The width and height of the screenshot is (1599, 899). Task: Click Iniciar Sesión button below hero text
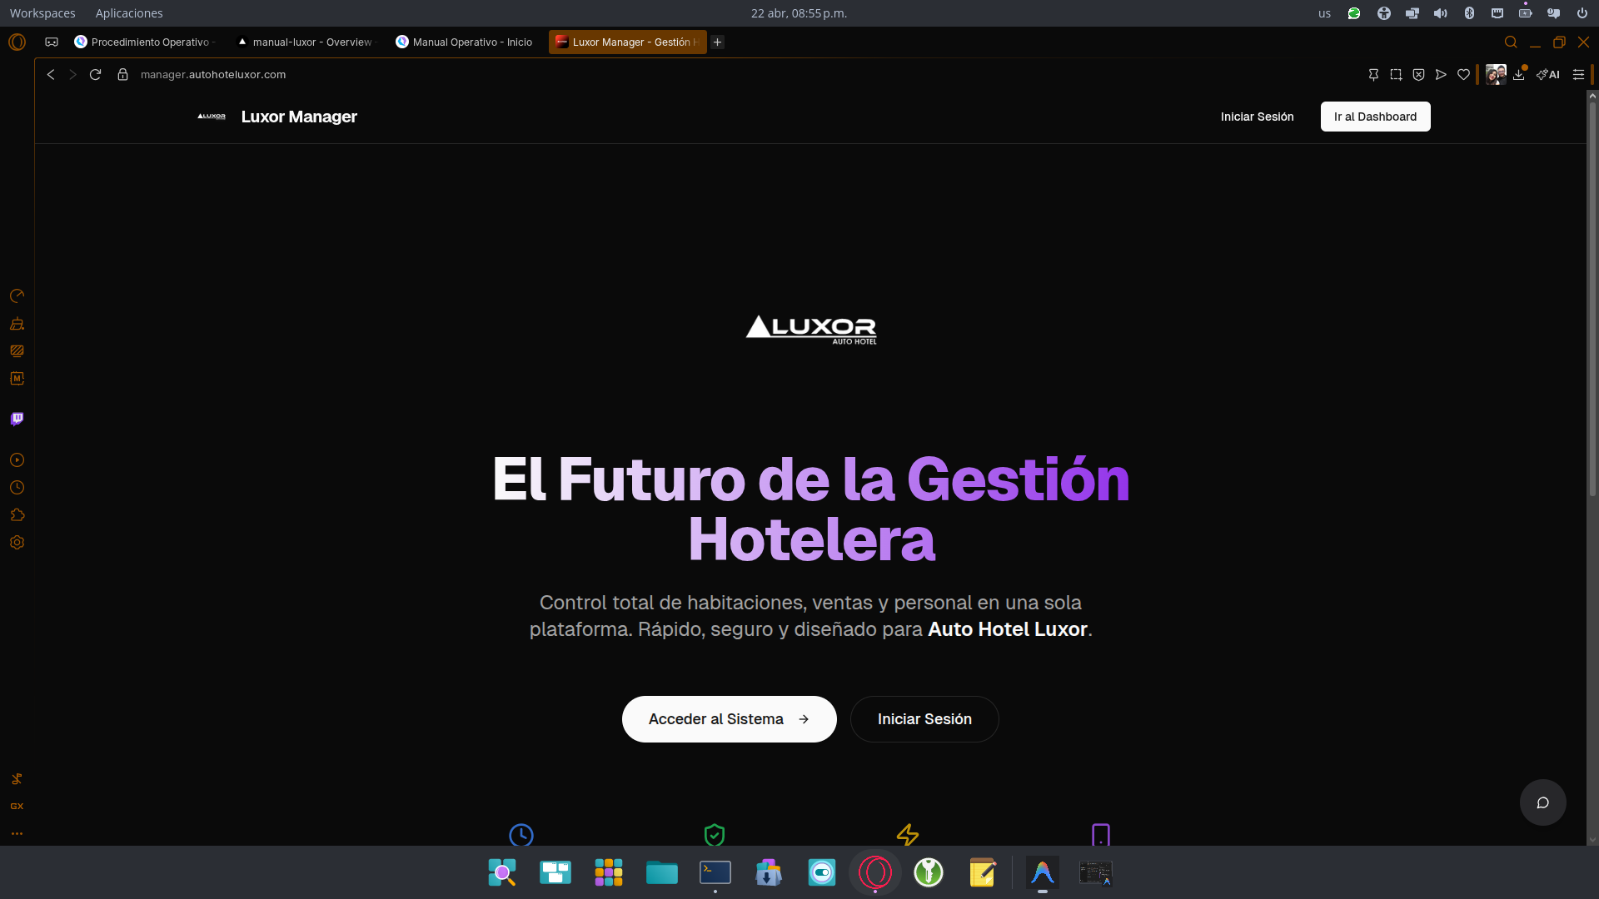coord(924,719)
